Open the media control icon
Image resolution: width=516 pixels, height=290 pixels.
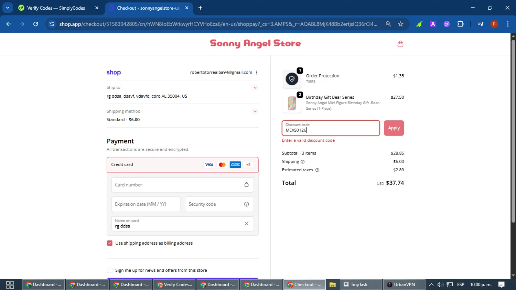coord(481,24)
